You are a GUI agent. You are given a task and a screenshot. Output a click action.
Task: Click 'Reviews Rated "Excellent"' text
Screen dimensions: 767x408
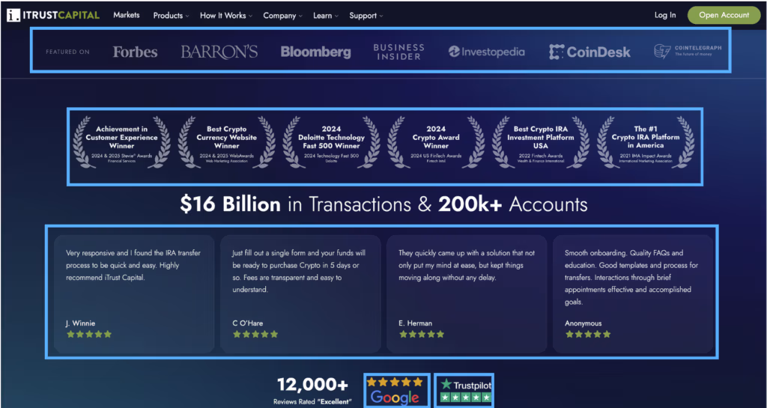pos(312,402)
